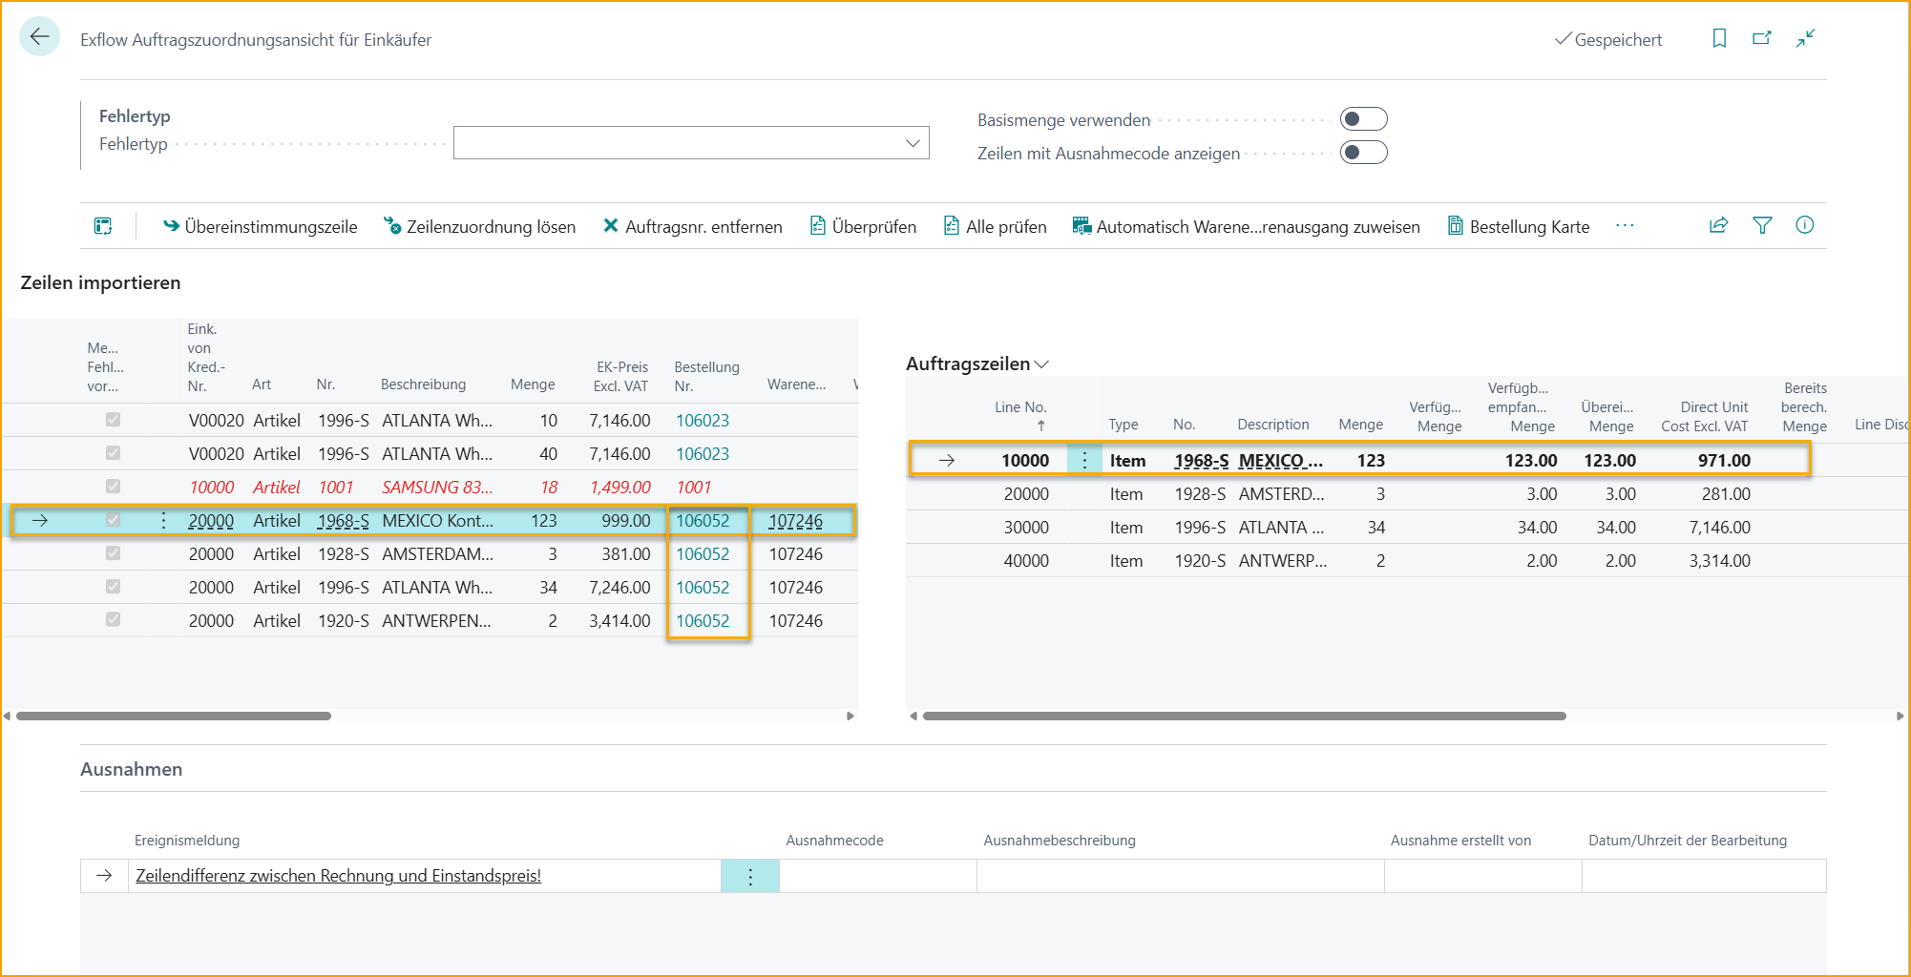Screen dimensions: 1911x977
Task: Click the Ausnahmecode cell in exceptions row
Action: point(877,876)
